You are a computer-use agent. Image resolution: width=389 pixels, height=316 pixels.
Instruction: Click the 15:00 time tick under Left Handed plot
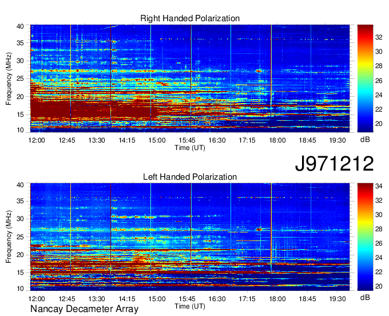(x=157, y=299)
